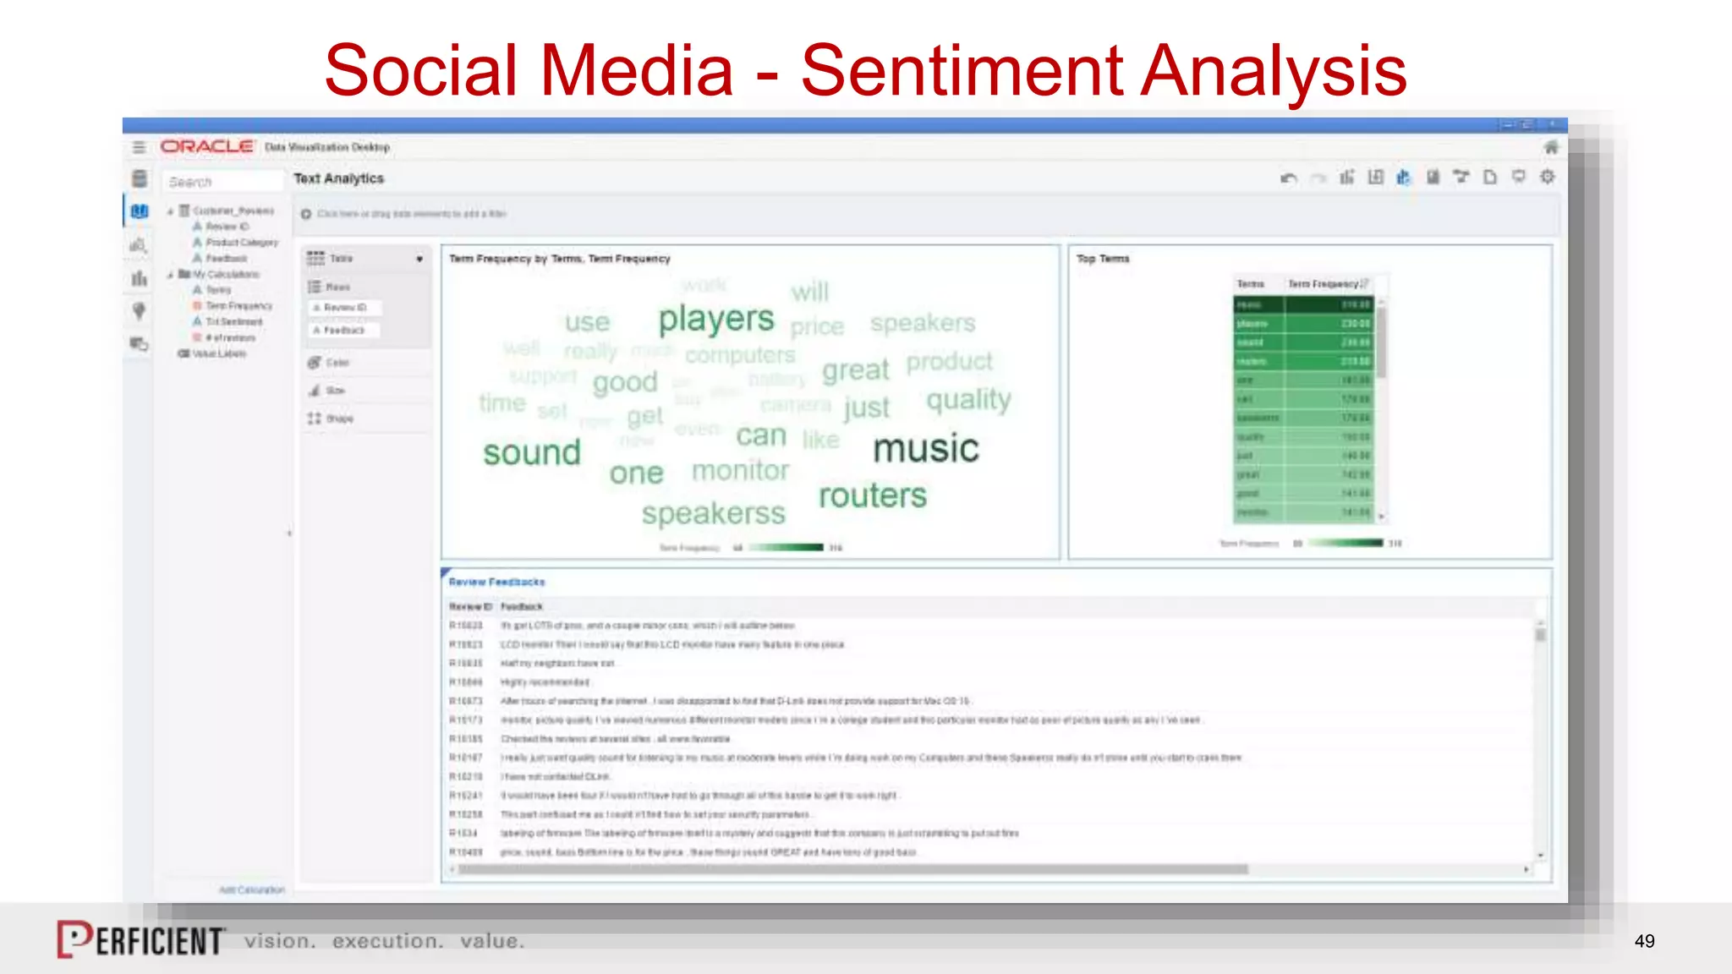The image size is (1732, 974).
Task: Click Top Terms table vertical scrollbar
Action: 1381,342
